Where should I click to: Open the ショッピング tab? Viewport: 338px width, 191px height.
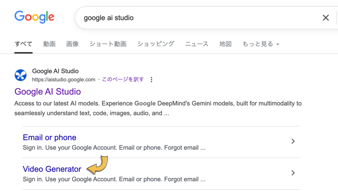coord(156,44)
